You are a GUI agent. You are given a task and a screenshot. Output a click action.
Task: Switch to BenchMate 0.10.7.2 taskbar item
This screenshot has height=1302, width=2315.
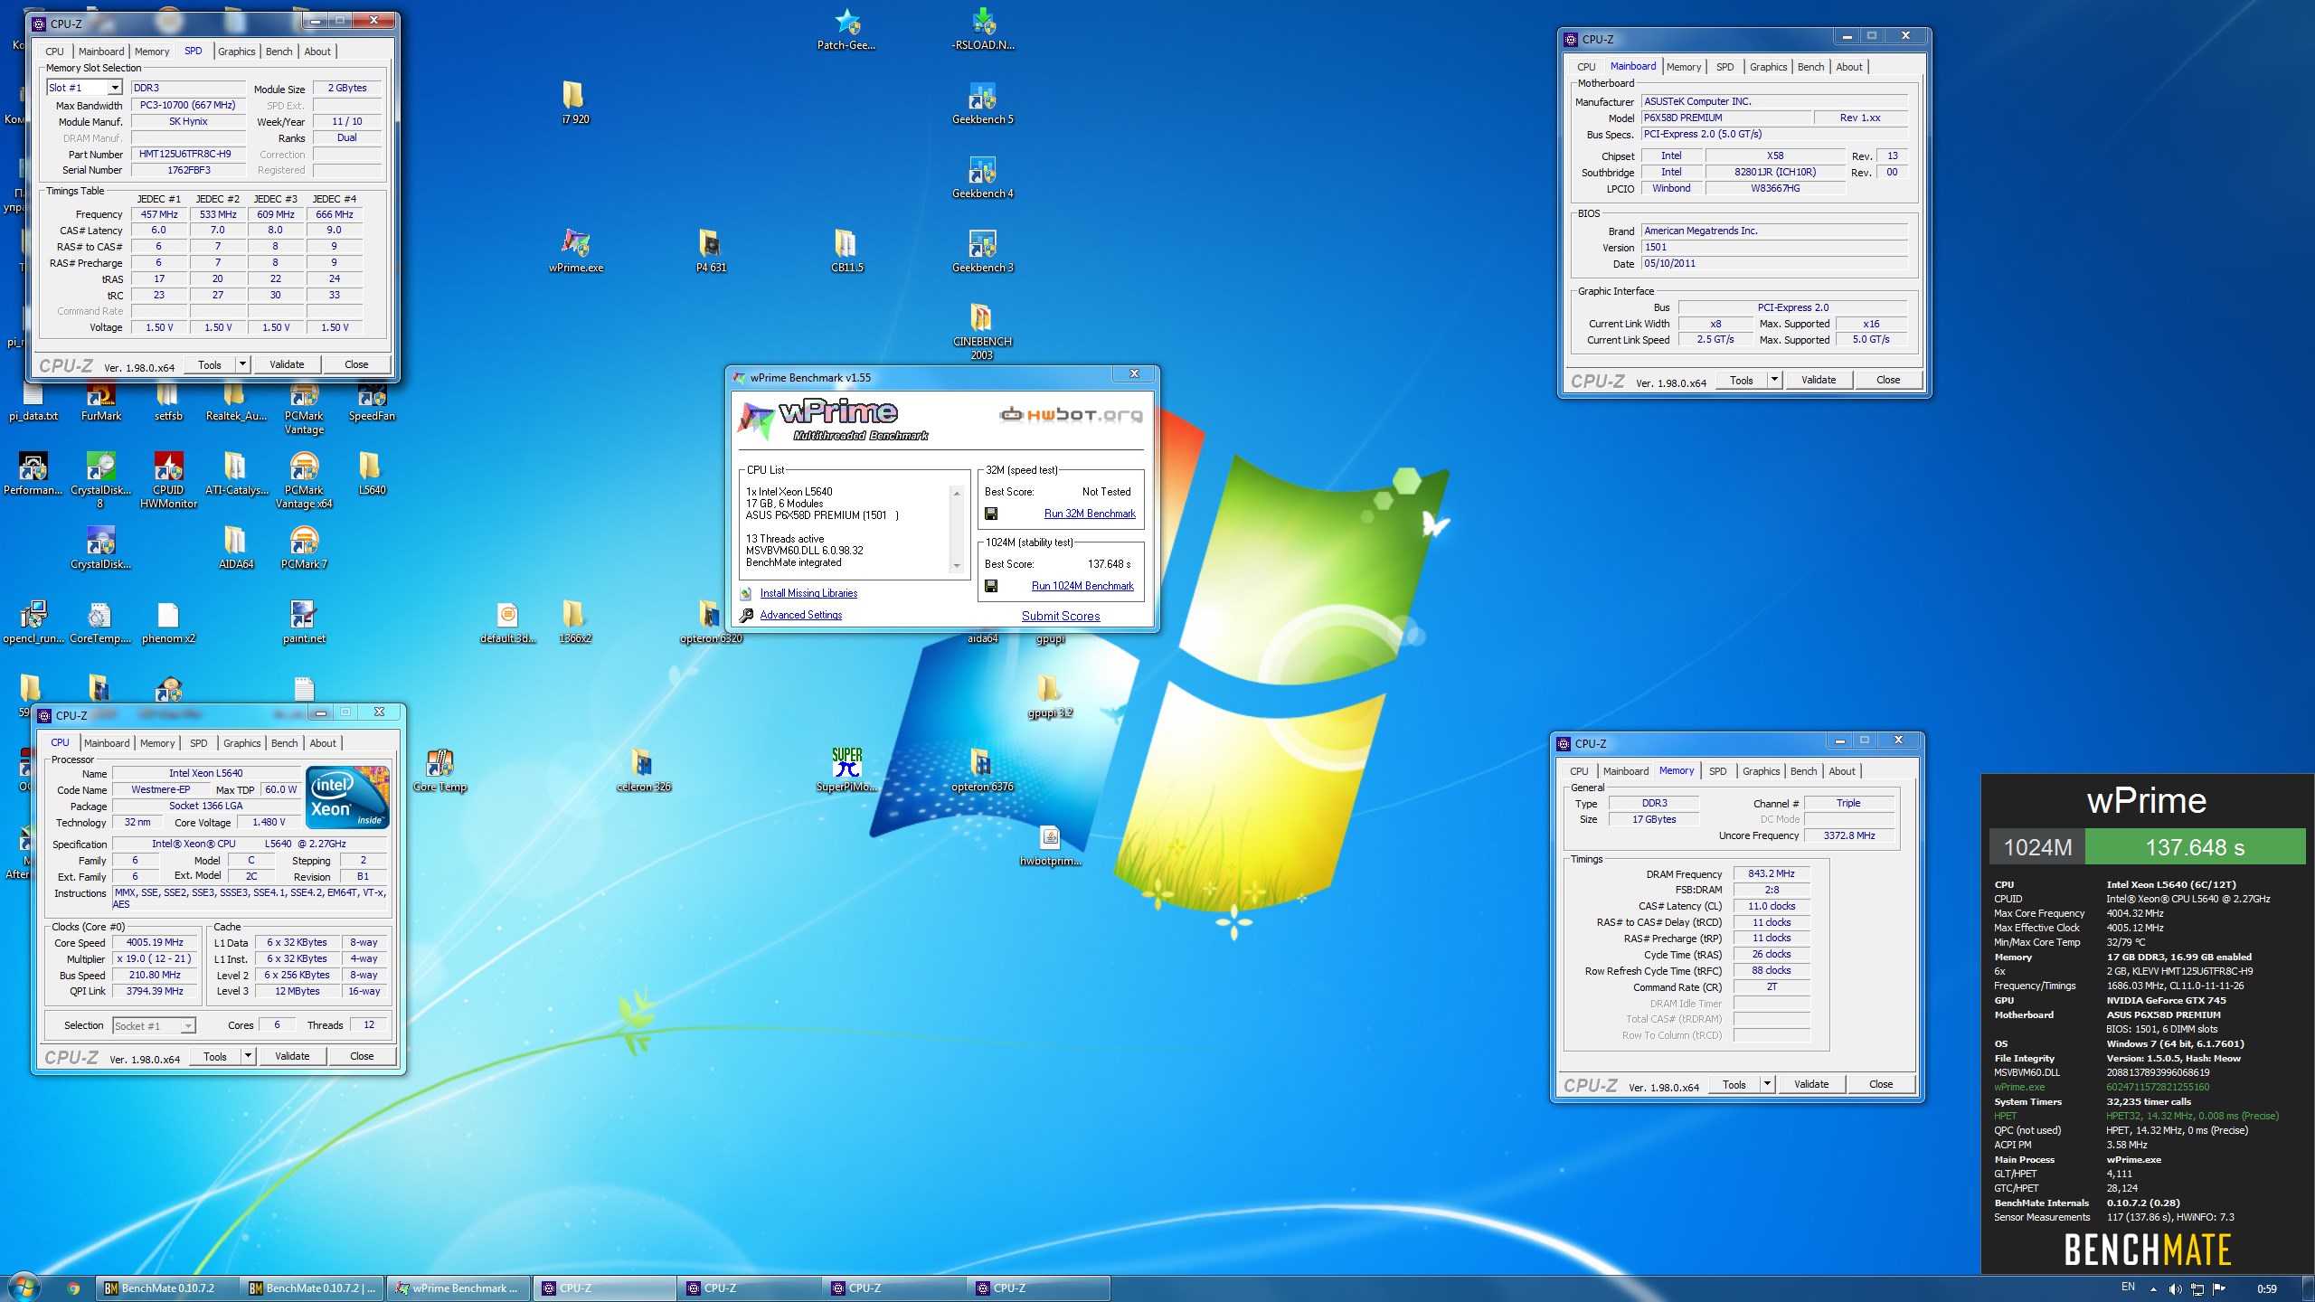(168, 1288)
